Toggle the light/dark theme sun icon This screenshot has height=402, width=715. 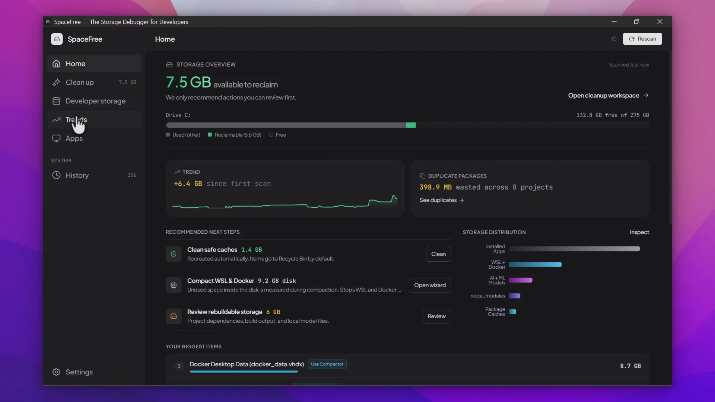coord(614,39)
